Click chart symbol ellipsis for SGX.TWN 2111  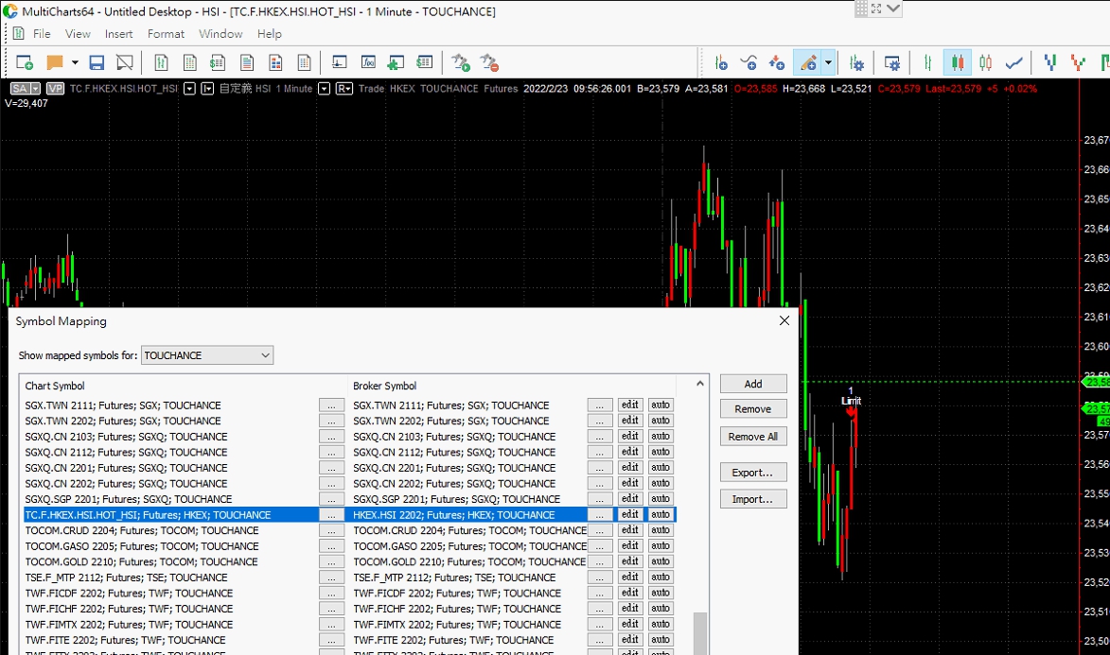(331, 405)
